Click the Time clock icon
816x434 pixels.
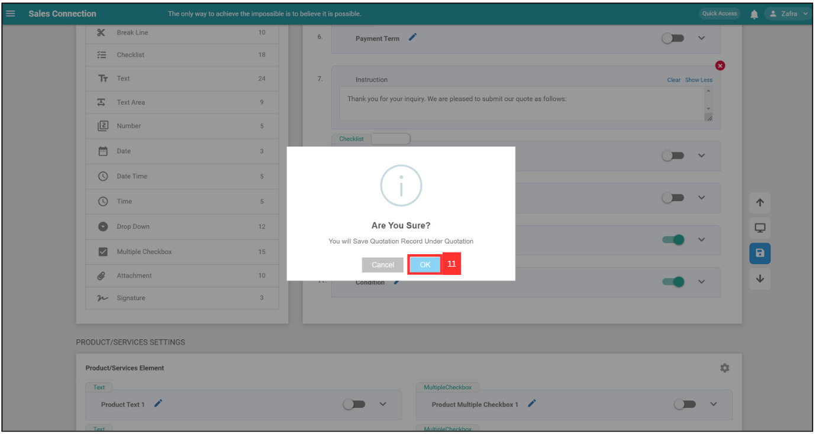click(x=103, y=202)
